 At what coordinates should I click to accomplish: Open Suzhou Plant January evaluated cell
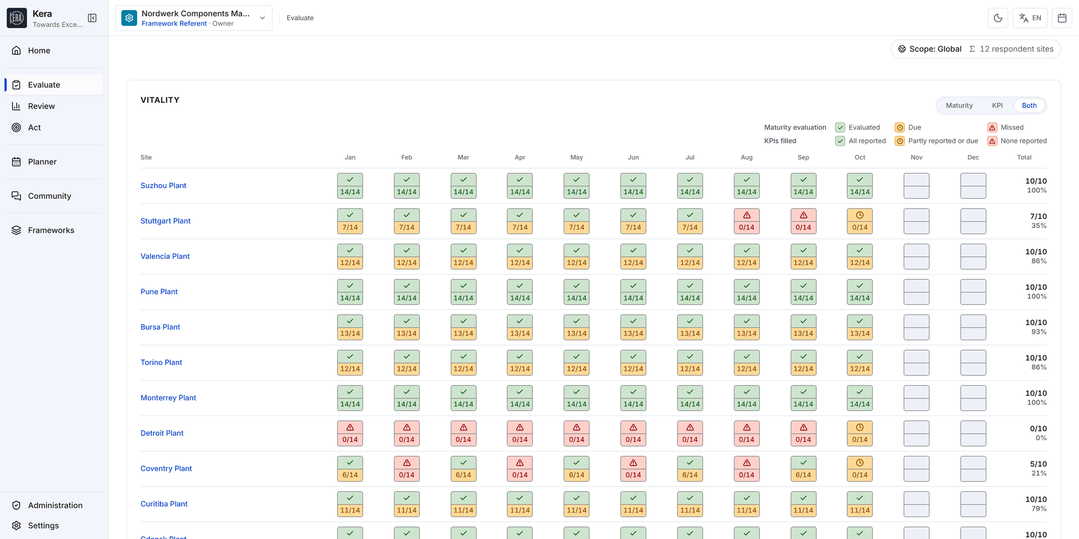[350, 186]
